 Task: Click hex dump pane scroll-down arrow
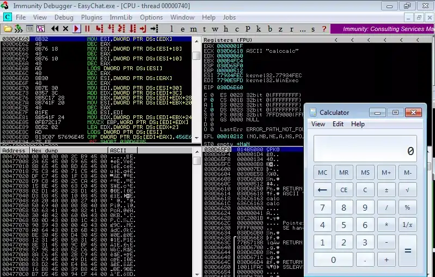pyautogui.click(x=197, y=274)
